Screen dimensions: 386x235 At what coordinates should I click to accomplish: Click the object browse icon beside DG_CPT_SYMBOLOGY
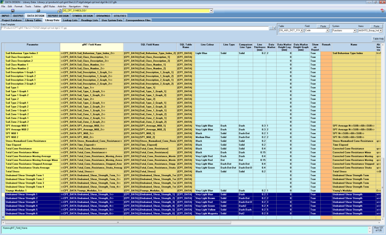60,11
